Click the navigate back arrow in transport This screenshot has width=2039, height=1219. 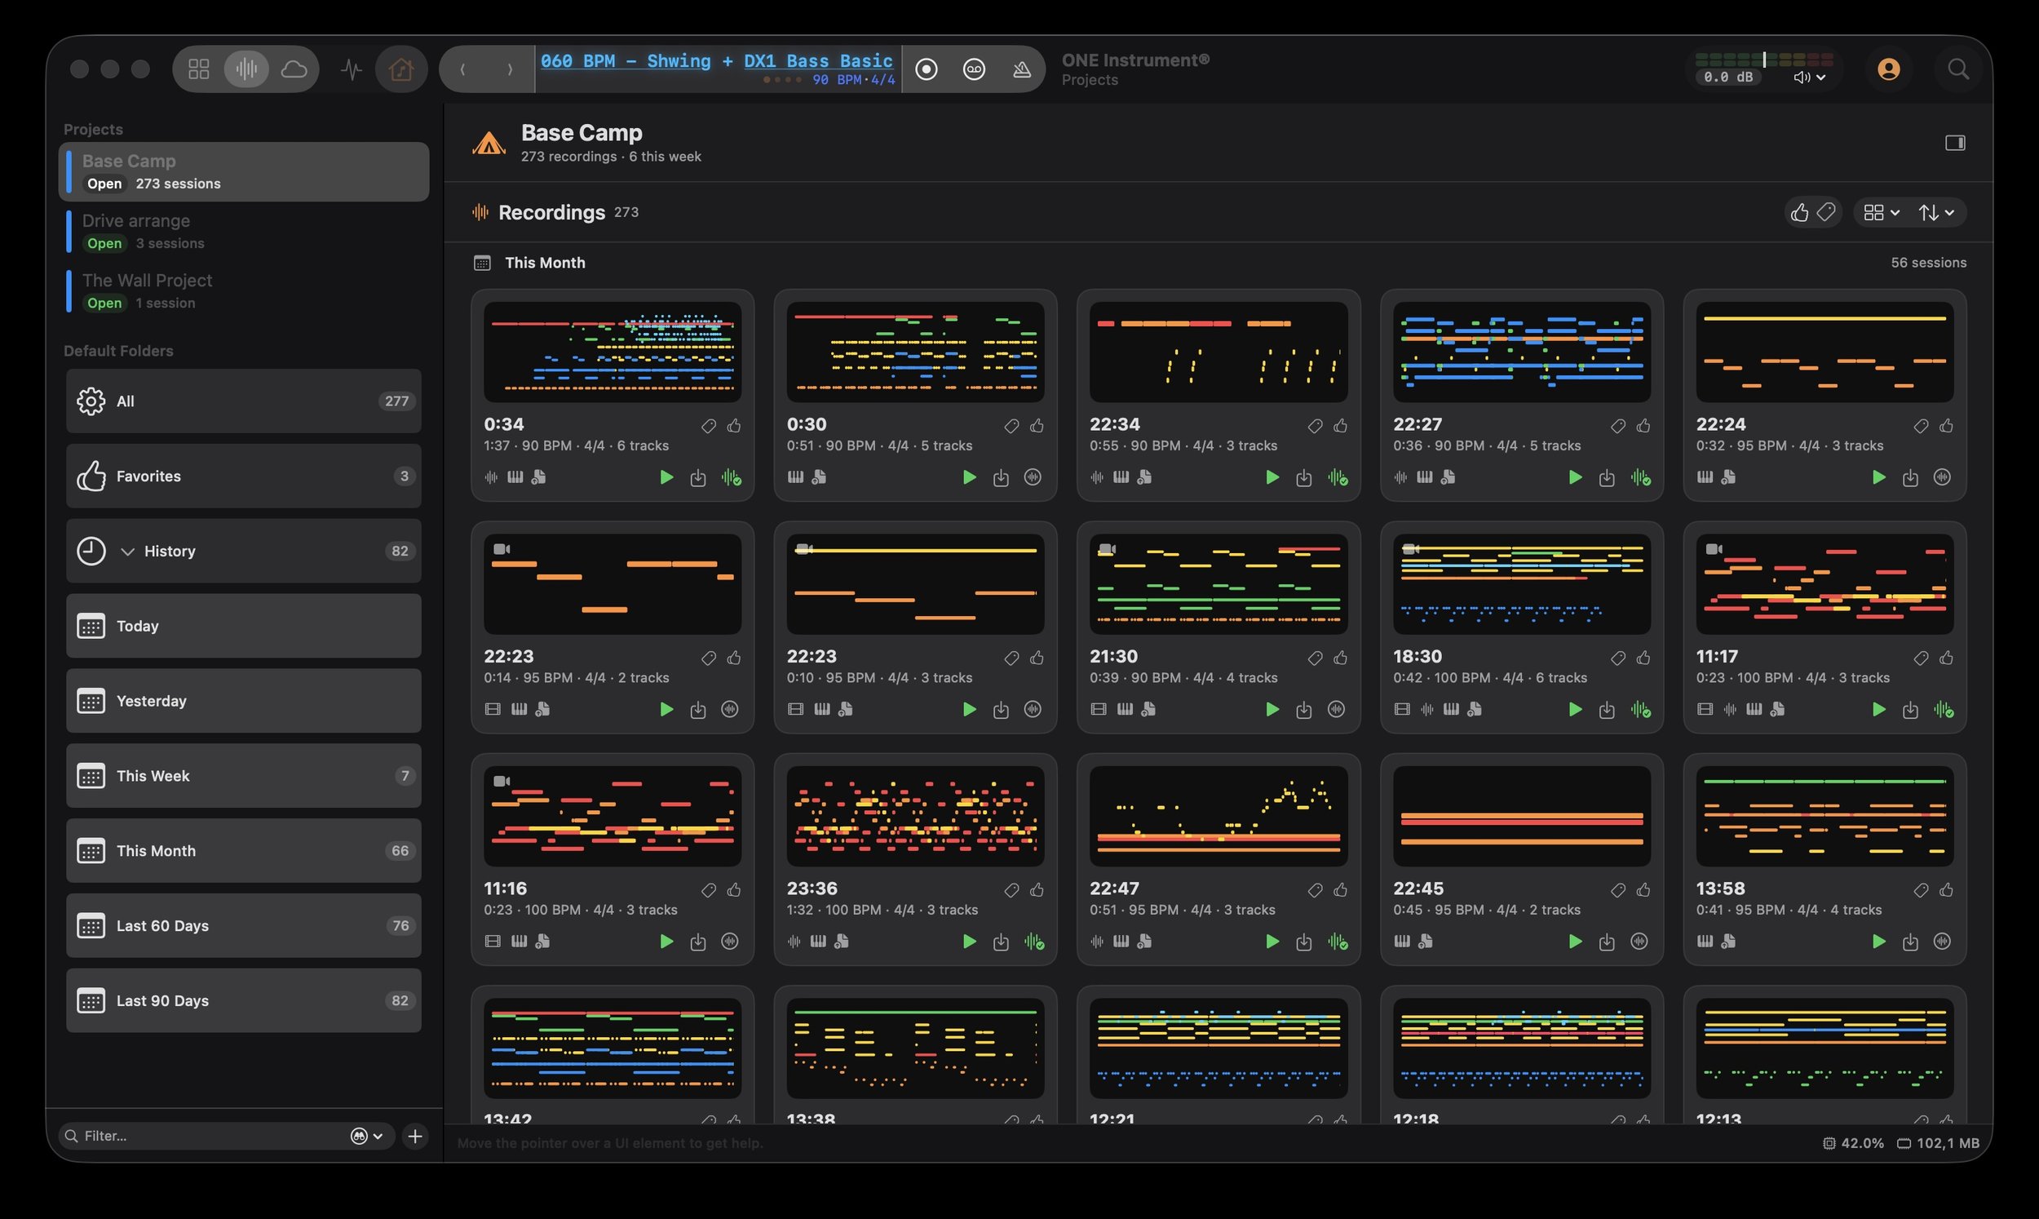click(x=463, y=69)
